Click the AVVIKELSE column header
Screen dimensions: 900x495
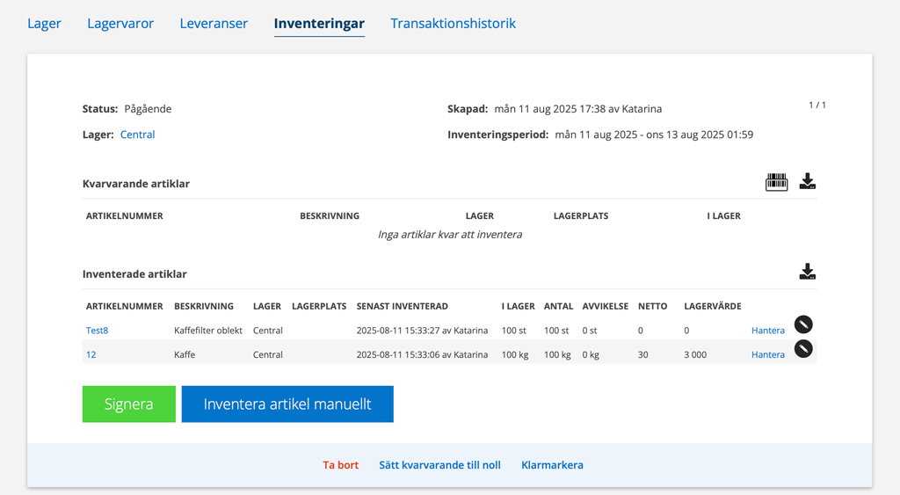[606, 306]
